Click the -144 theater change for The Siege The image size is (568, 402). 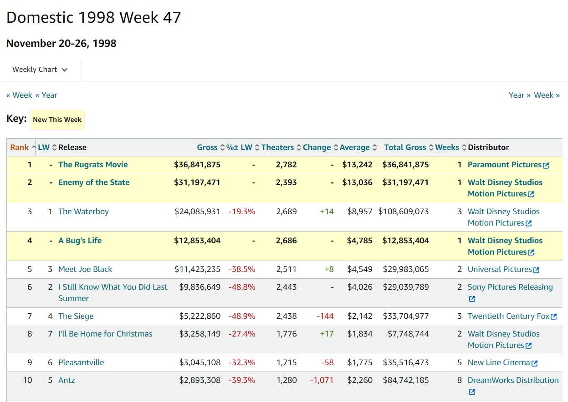coord(325,316)
